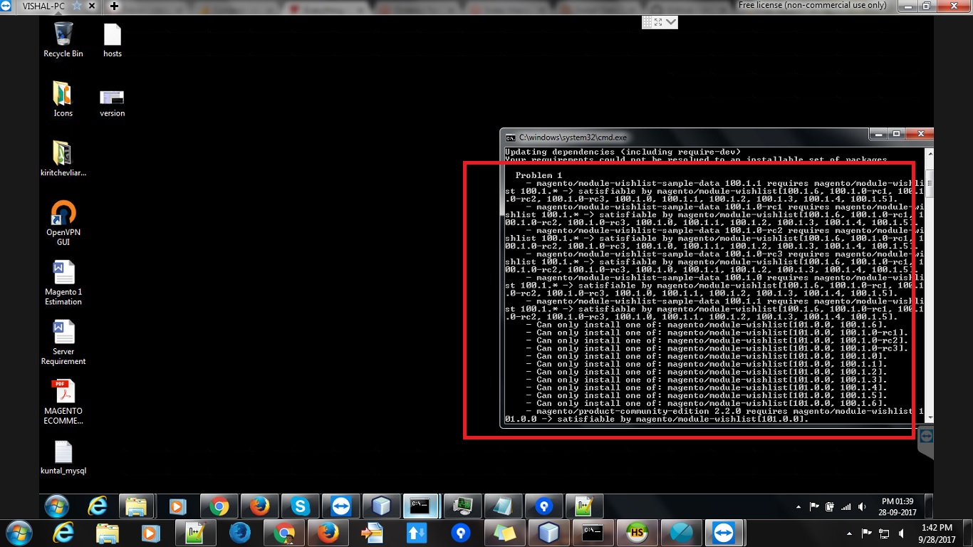Image resolution: width=973 pixels, height=547 pixels.
Task: Select the kuntal_mysql file icon
Action: [x=63, y=457]
